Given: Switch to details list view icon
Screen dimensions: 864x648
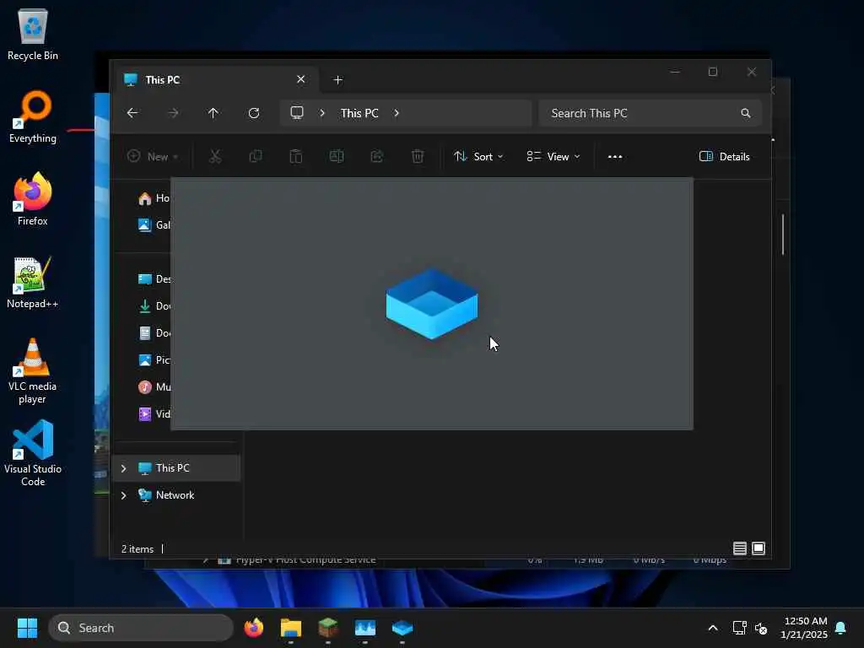Looking at the screenshot, I should click(739, 548).
